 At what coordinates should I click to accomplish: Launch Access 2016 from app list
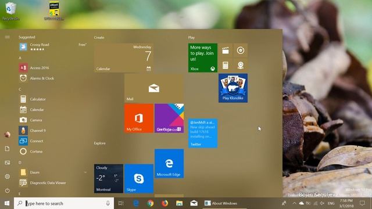[53, 68]
